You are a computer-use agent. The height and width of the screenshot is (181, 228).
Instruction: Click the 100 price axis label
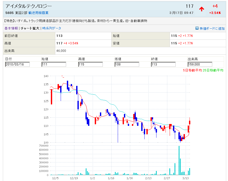46,143
